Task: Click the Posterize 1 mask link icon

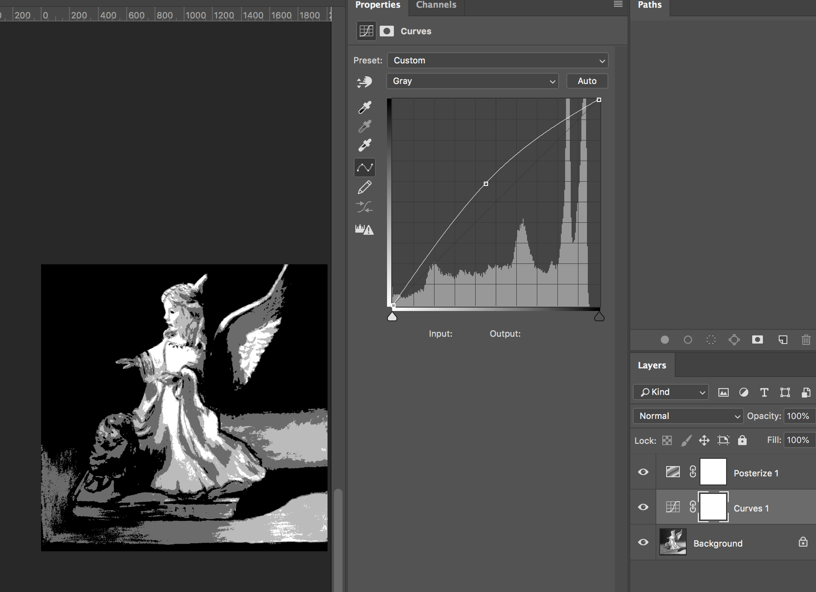Action: click(693, 472)
